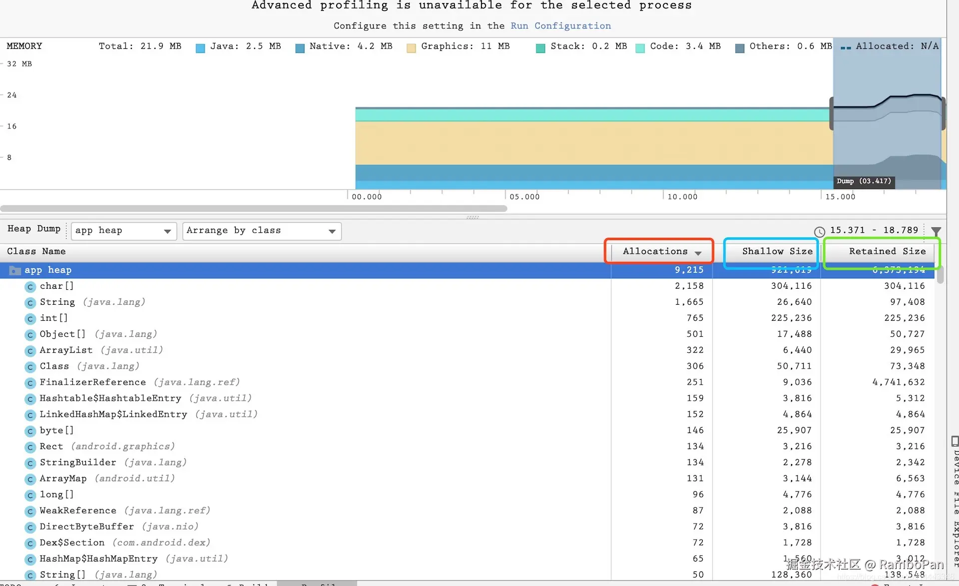
Task: Open the Arrange by class dropdown
Action: point(261,231)
